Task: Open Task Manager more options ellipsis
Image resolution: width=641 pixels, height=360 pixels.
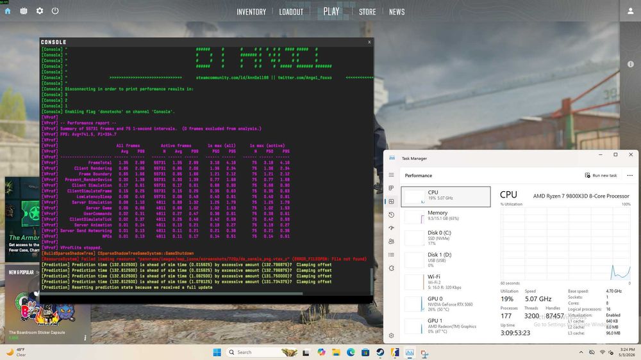Action: pos(629,175)
